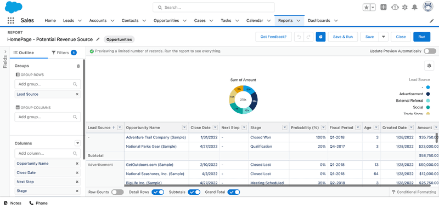Toggle the chart display button
Image resolution: width=439 pixels, height=209 pixels.
click(x=320, y=37)
